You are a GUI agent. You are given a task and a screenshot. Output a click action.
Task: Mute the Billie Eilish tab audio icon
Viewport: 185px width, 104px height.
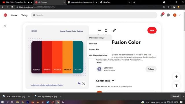click(29, 2)
